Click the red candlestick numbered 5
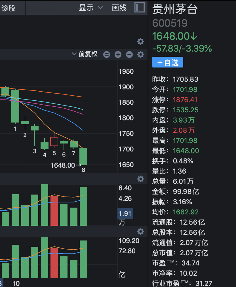 [x=54, y=142]
